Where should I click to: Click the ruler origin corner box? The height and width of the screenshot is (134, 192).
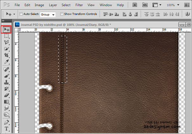(x=17, y=30)
